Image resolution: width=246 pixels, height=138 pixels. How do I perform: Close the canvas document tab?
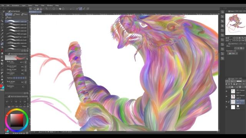coord(40,12)
